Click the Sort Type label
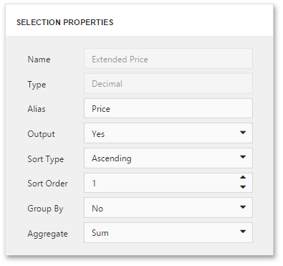The width and height of the screenshot is (283, 266). point(46,159)
